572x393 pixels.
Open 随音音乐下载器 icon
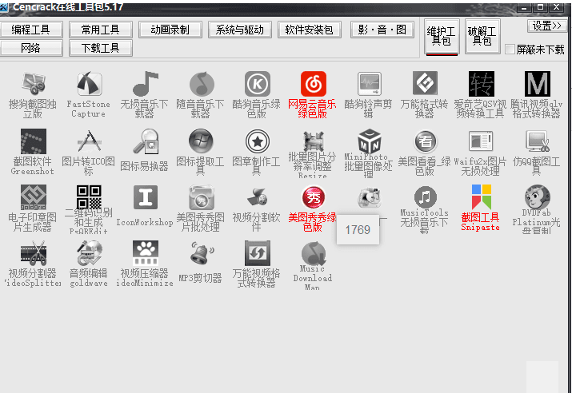click(x=202, y=84)
